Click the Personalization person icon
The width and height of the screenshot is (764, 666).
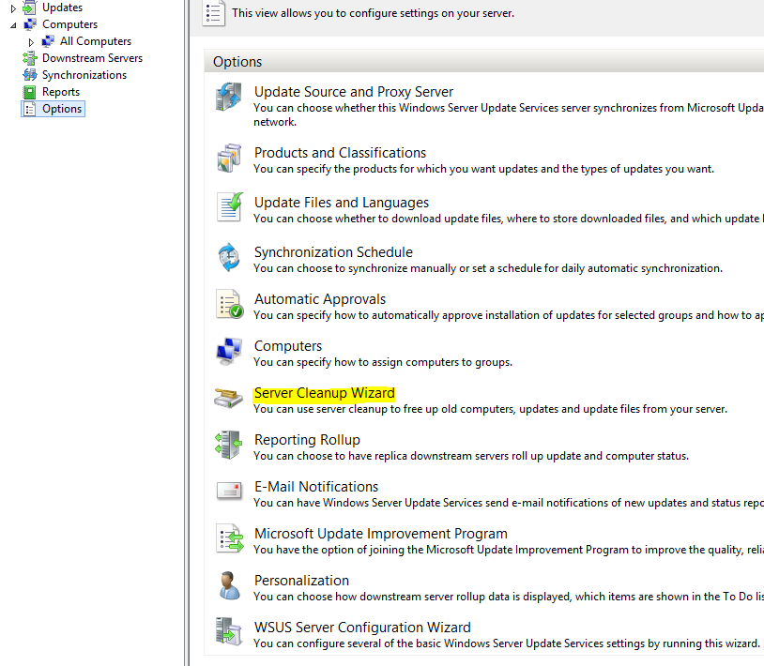tap(229, 585)
